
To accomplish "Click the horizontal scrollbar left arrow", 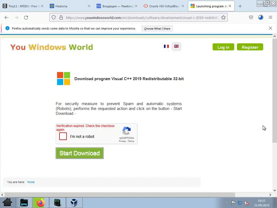I will point(2,195).
